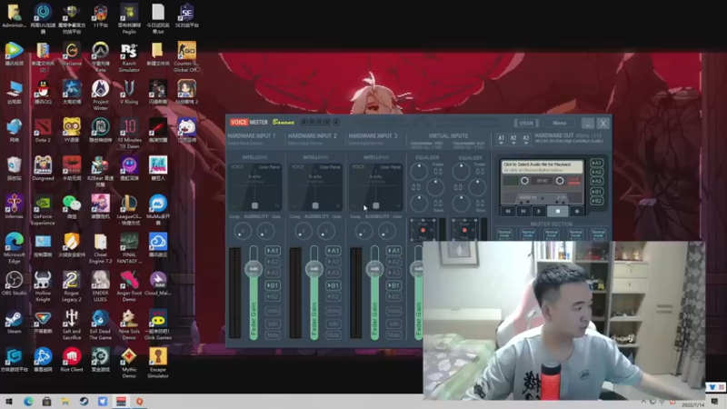Start recording with the cassette record button
The width and height of the screenshot is (727, 409).
577,212
